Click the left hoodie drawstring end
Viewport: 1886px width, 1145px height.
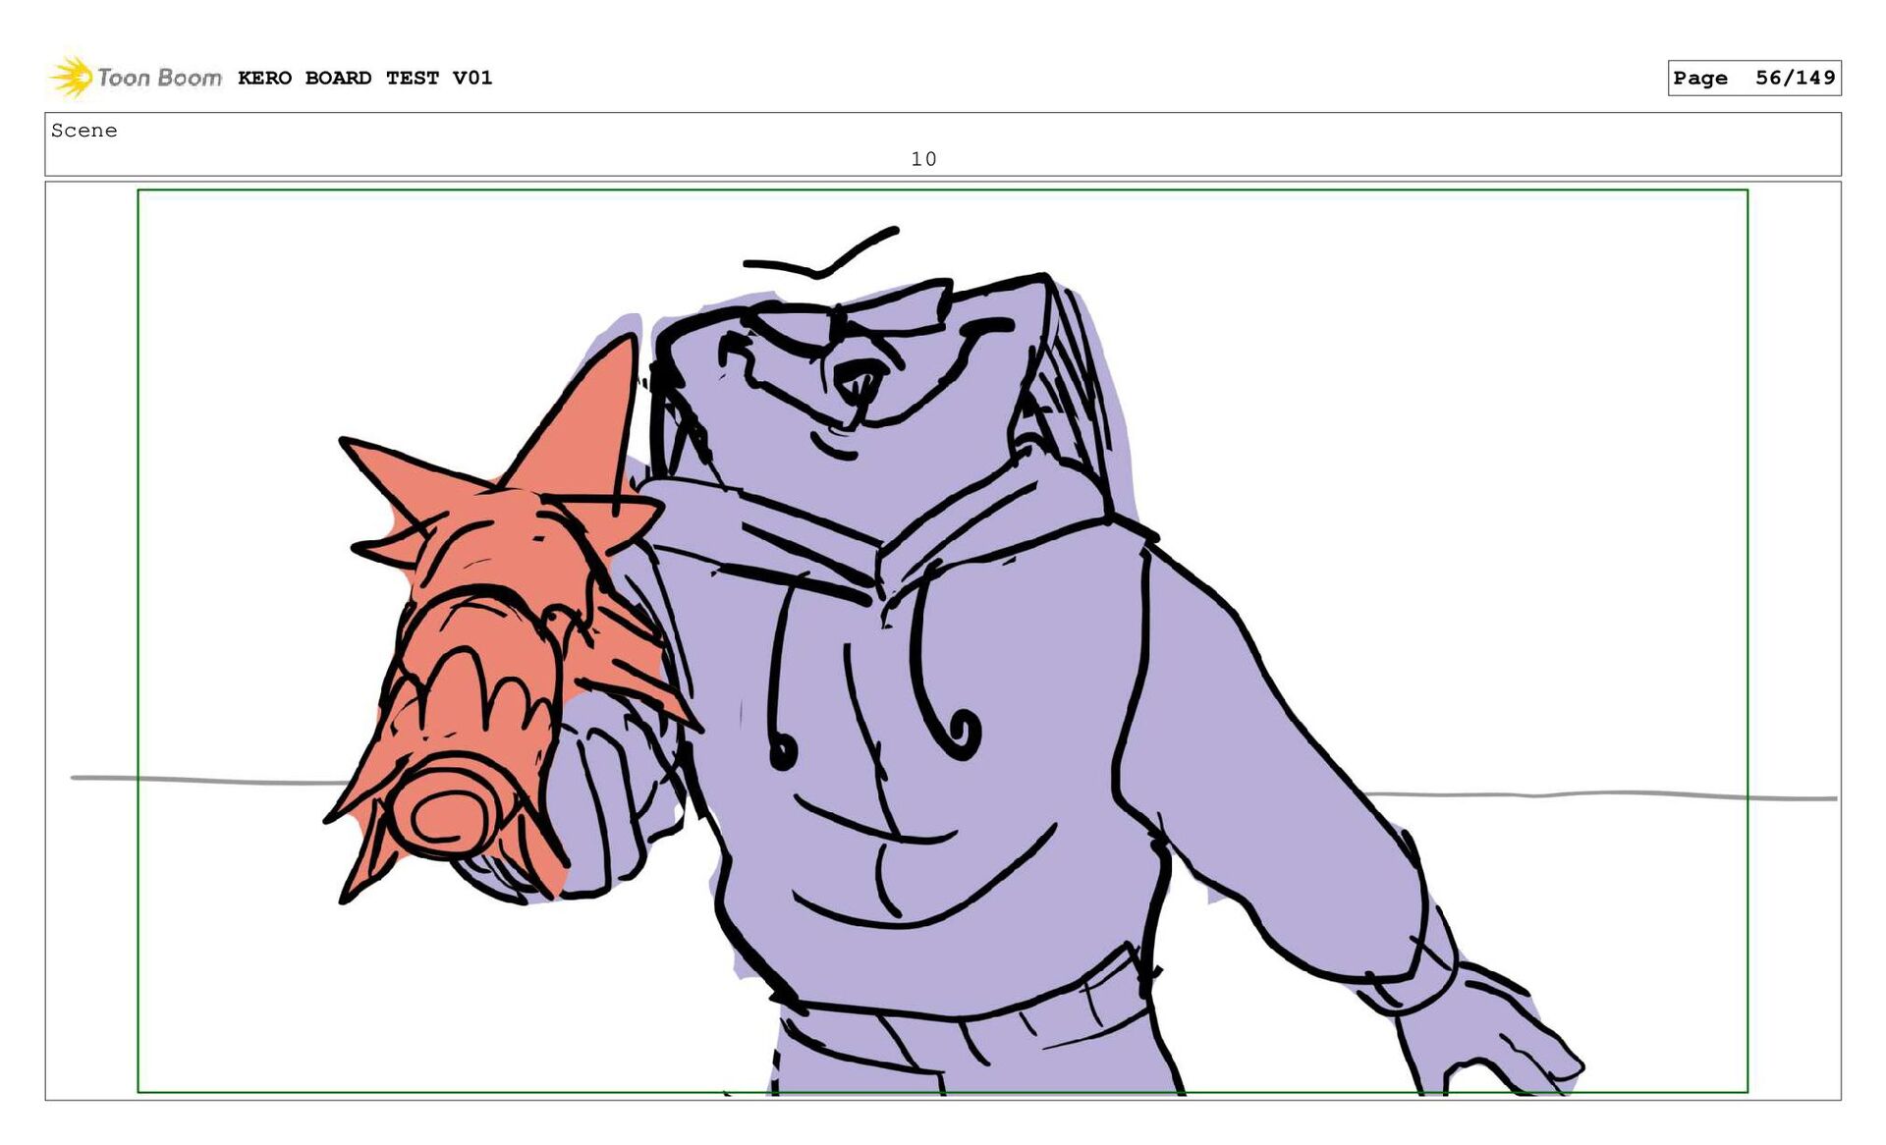coord(783,752)
